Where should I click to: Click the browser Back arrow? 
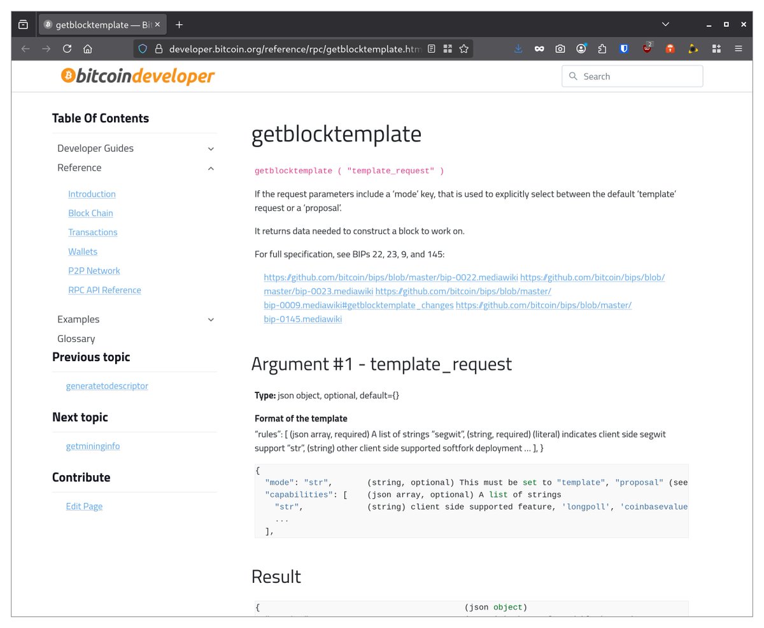pos(25,48)
